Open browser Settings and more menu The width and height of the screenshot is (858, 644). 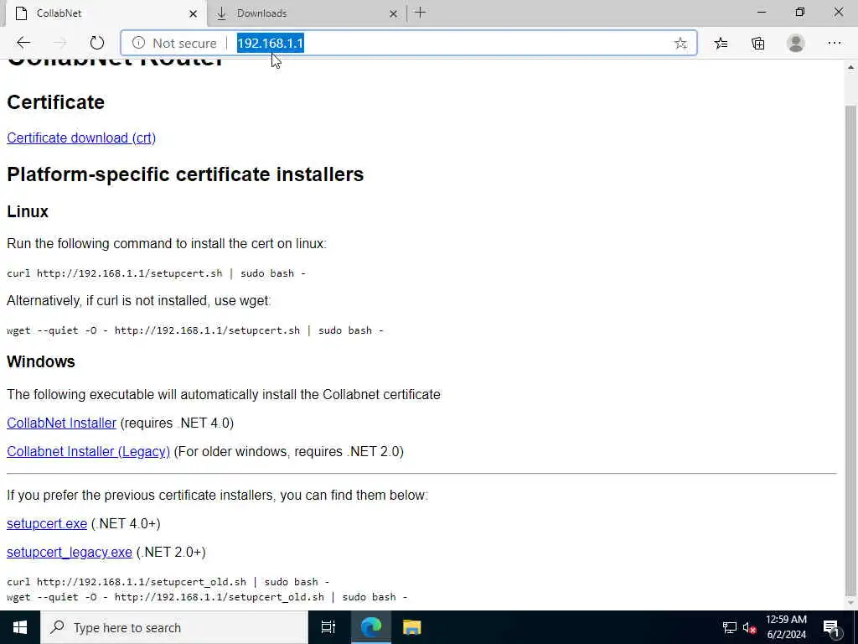(834, 44)
